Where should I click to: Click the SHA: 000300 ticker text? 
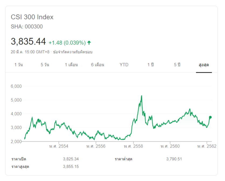point(27,26)
